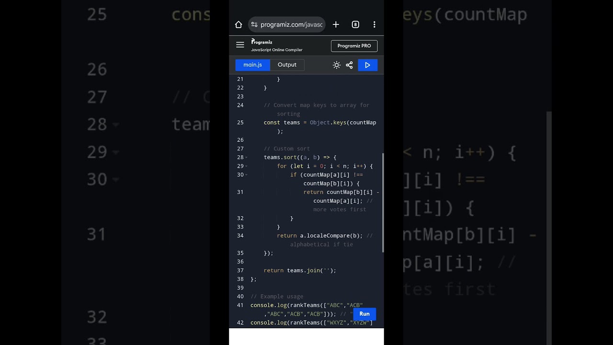Image resolution: width=613 pixels, height=345 pixels.
Task: Open the Programiz hamburger menu
Action: 240,45
